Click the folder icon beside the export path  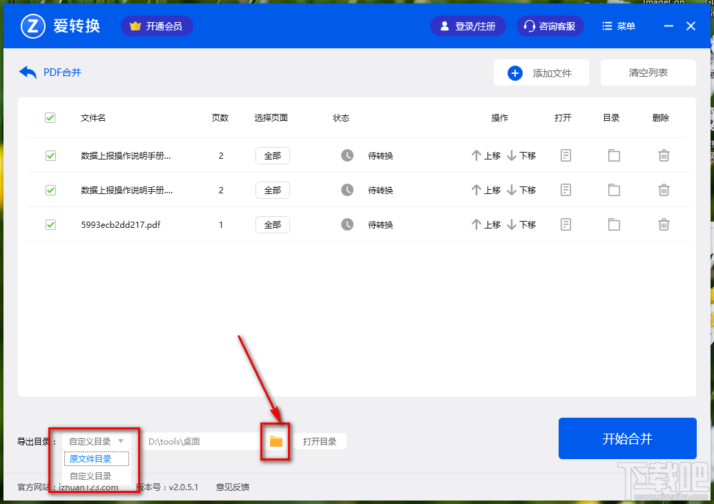pyautogui.click(x=275, y=440)
